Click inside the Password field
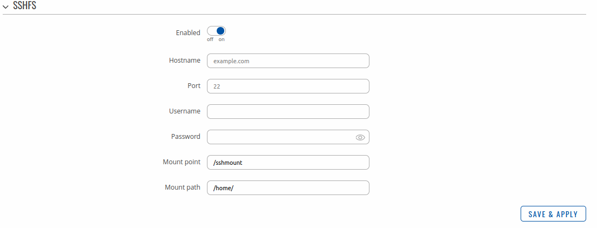The image size is (597, 228). [x=279, y=137]
